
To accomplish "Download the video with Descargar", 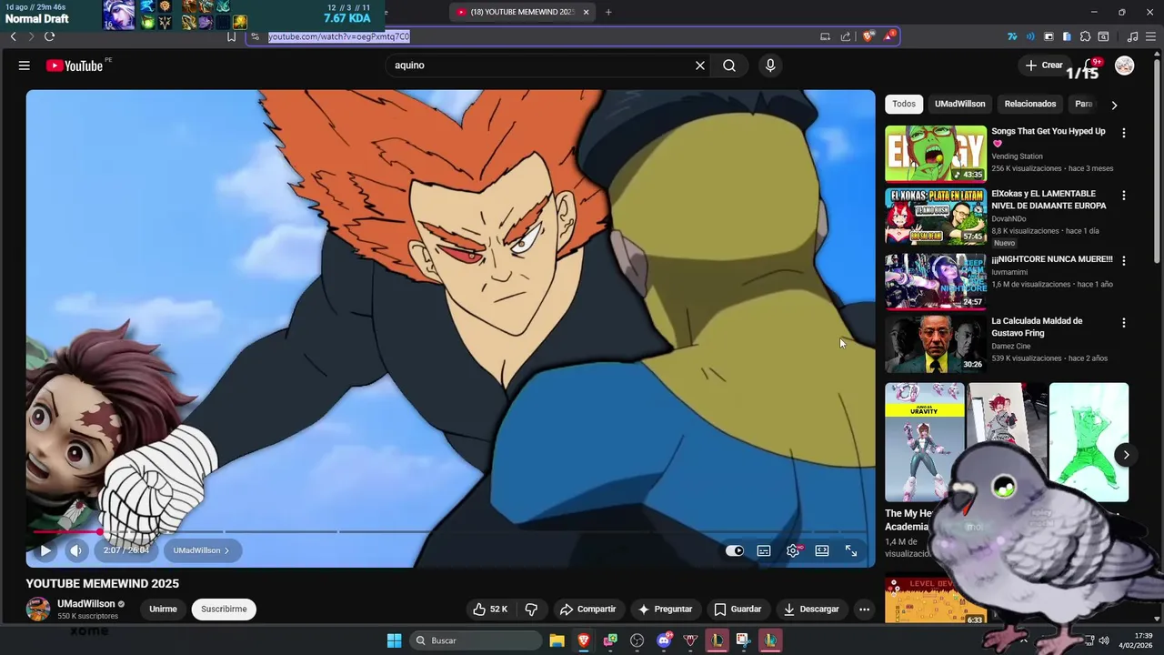I will [811, 610].
